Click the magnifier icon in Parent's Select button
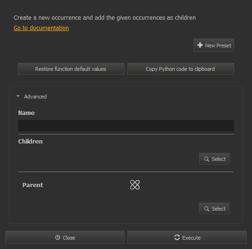Image resolution: width=252 pixels, height=249 pixels. (207, 209)
